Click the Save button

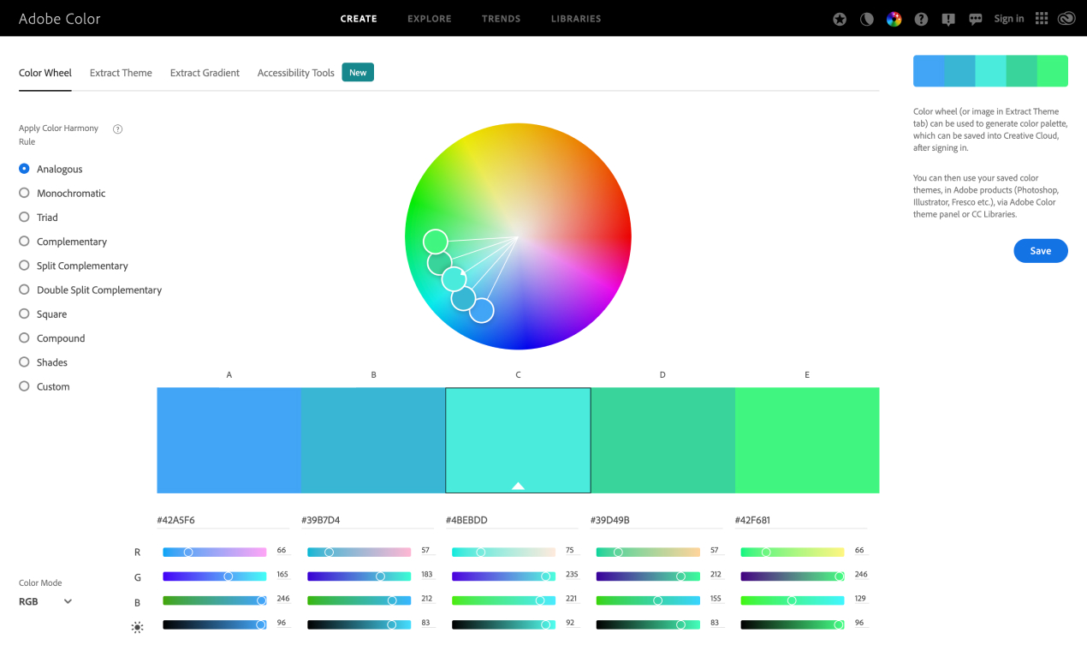1040,250
